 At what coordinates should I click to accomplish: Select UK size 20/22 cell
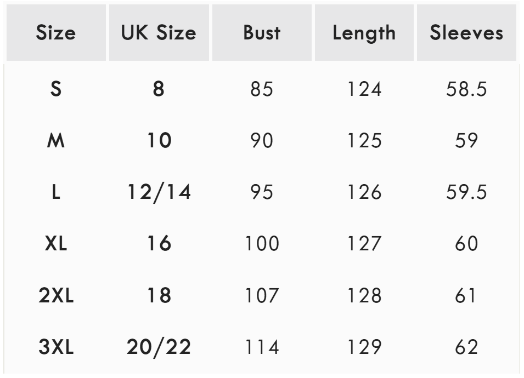point(159,347)
